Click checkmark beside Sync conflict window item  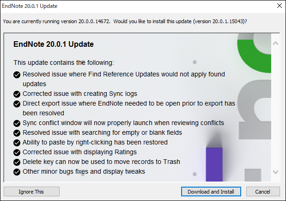tap(17, 123)
